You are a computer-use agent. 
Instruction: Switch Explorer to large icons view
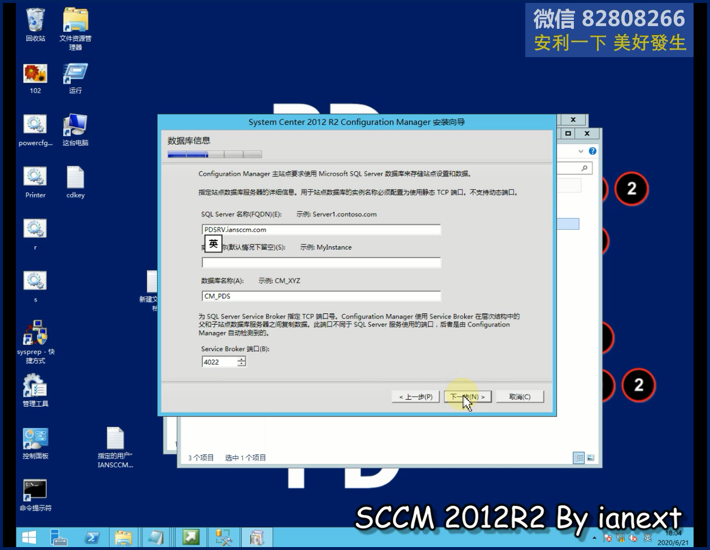click(590, 458)
